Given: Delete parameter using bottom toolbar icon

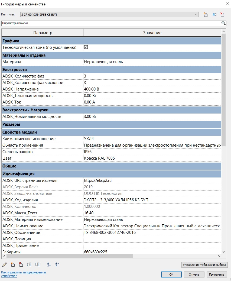Looking at the screenshot, I should pyautogui.click(x=21, y=264).
